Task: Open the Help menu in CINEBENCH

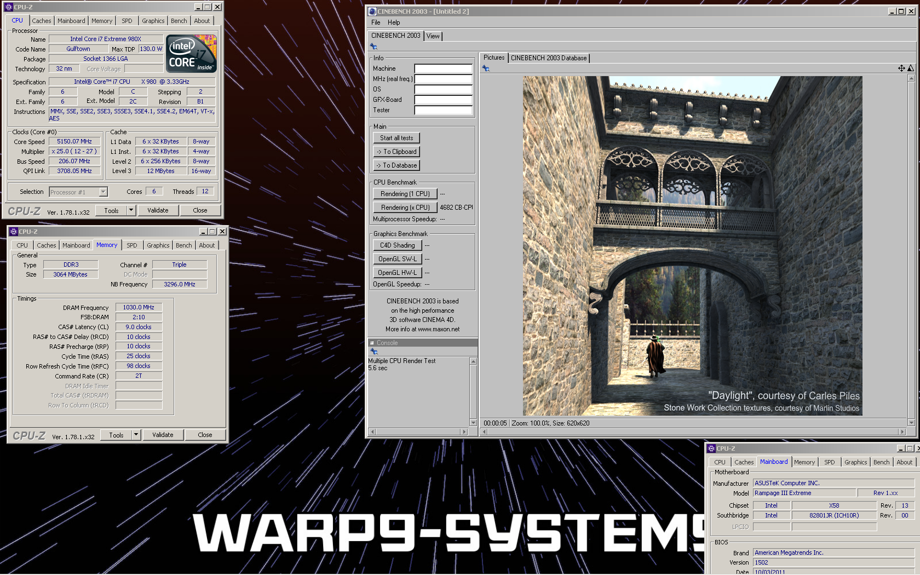Action: point(394,22)
